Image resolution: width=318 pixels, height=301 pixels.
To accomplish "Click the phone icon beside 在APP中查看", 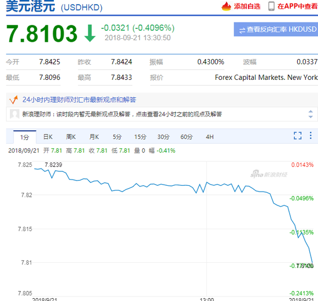I will click(271, 6).
